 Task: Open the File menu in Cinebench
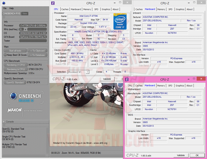tap(5, 8)
